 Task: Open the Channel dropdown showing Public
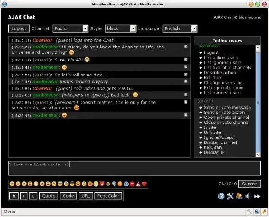pos(70,28)
